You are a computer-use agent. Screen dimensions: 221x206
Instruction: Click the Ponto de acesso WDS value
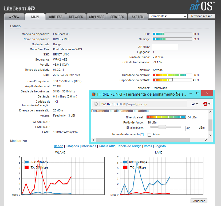click(67, 49)
